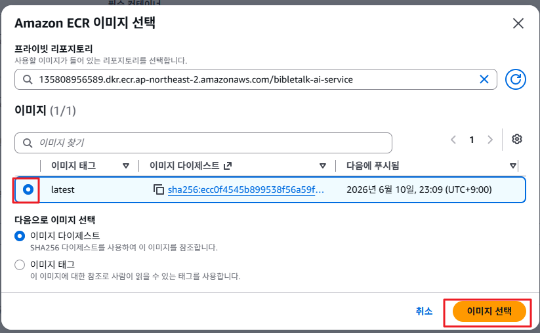Click the 다음에 푸시됨 column header
Image resolution: width=540 pixels, height=333 pixels.
(x=373, y=166)
